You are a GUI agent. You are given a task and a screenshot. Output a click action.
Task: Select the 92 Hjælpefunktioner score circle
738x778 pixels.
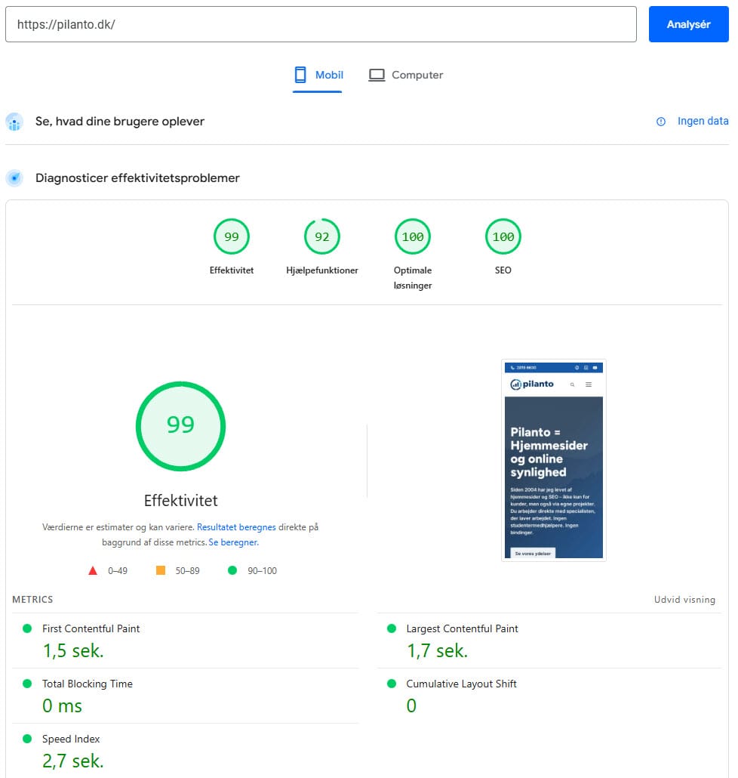pyautogui.click(x=321, y=236)
